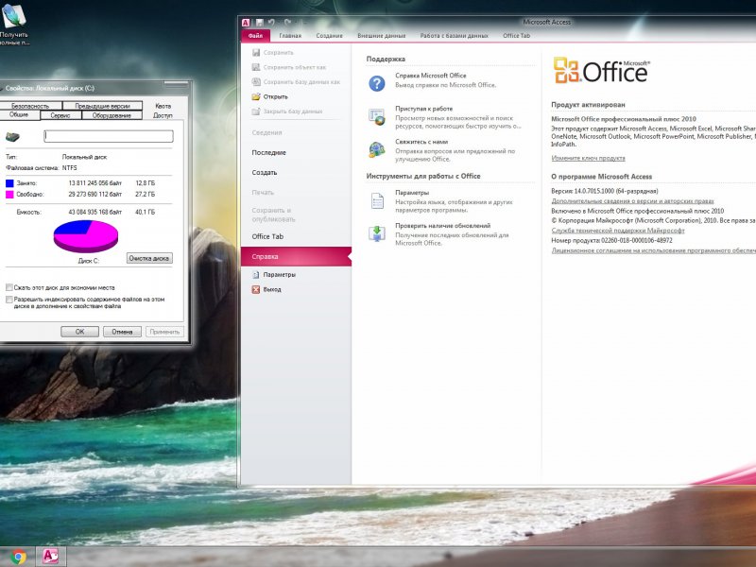The image size is (756, 567).
Task: Click the Свяжитесь с нами heading
Action: point(421,142)
